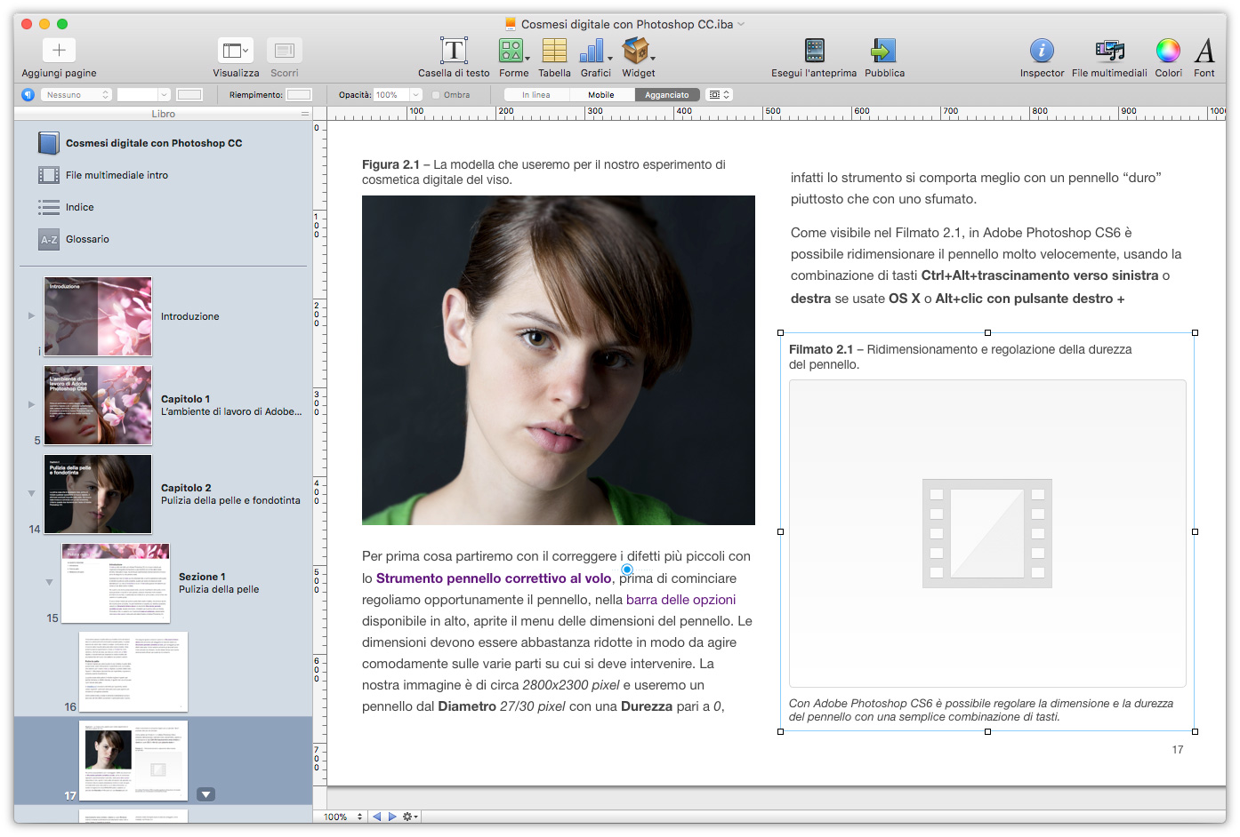Click the book cover icon in sidebar
The image size is (1240, 837).
(x=49, y=143)
